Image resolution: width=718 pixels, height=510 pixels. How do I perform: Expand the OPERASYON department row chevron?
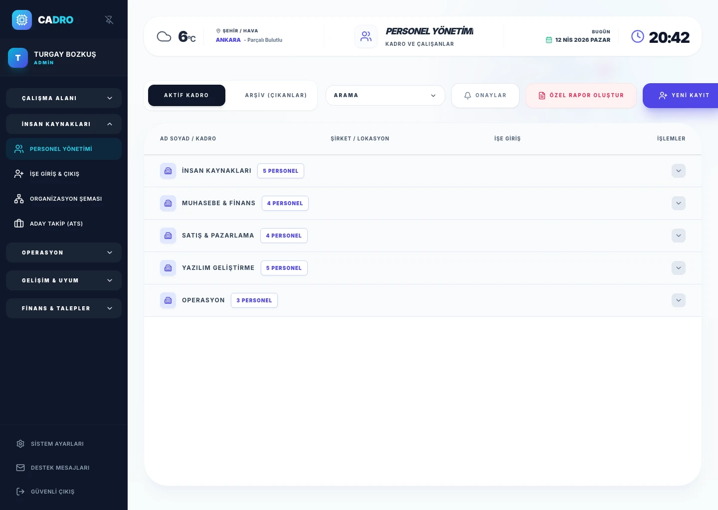tap(679, 300)
